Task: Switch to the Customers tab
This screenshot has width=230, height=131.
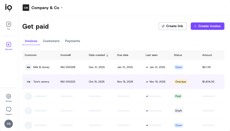Action: (51, 41)
